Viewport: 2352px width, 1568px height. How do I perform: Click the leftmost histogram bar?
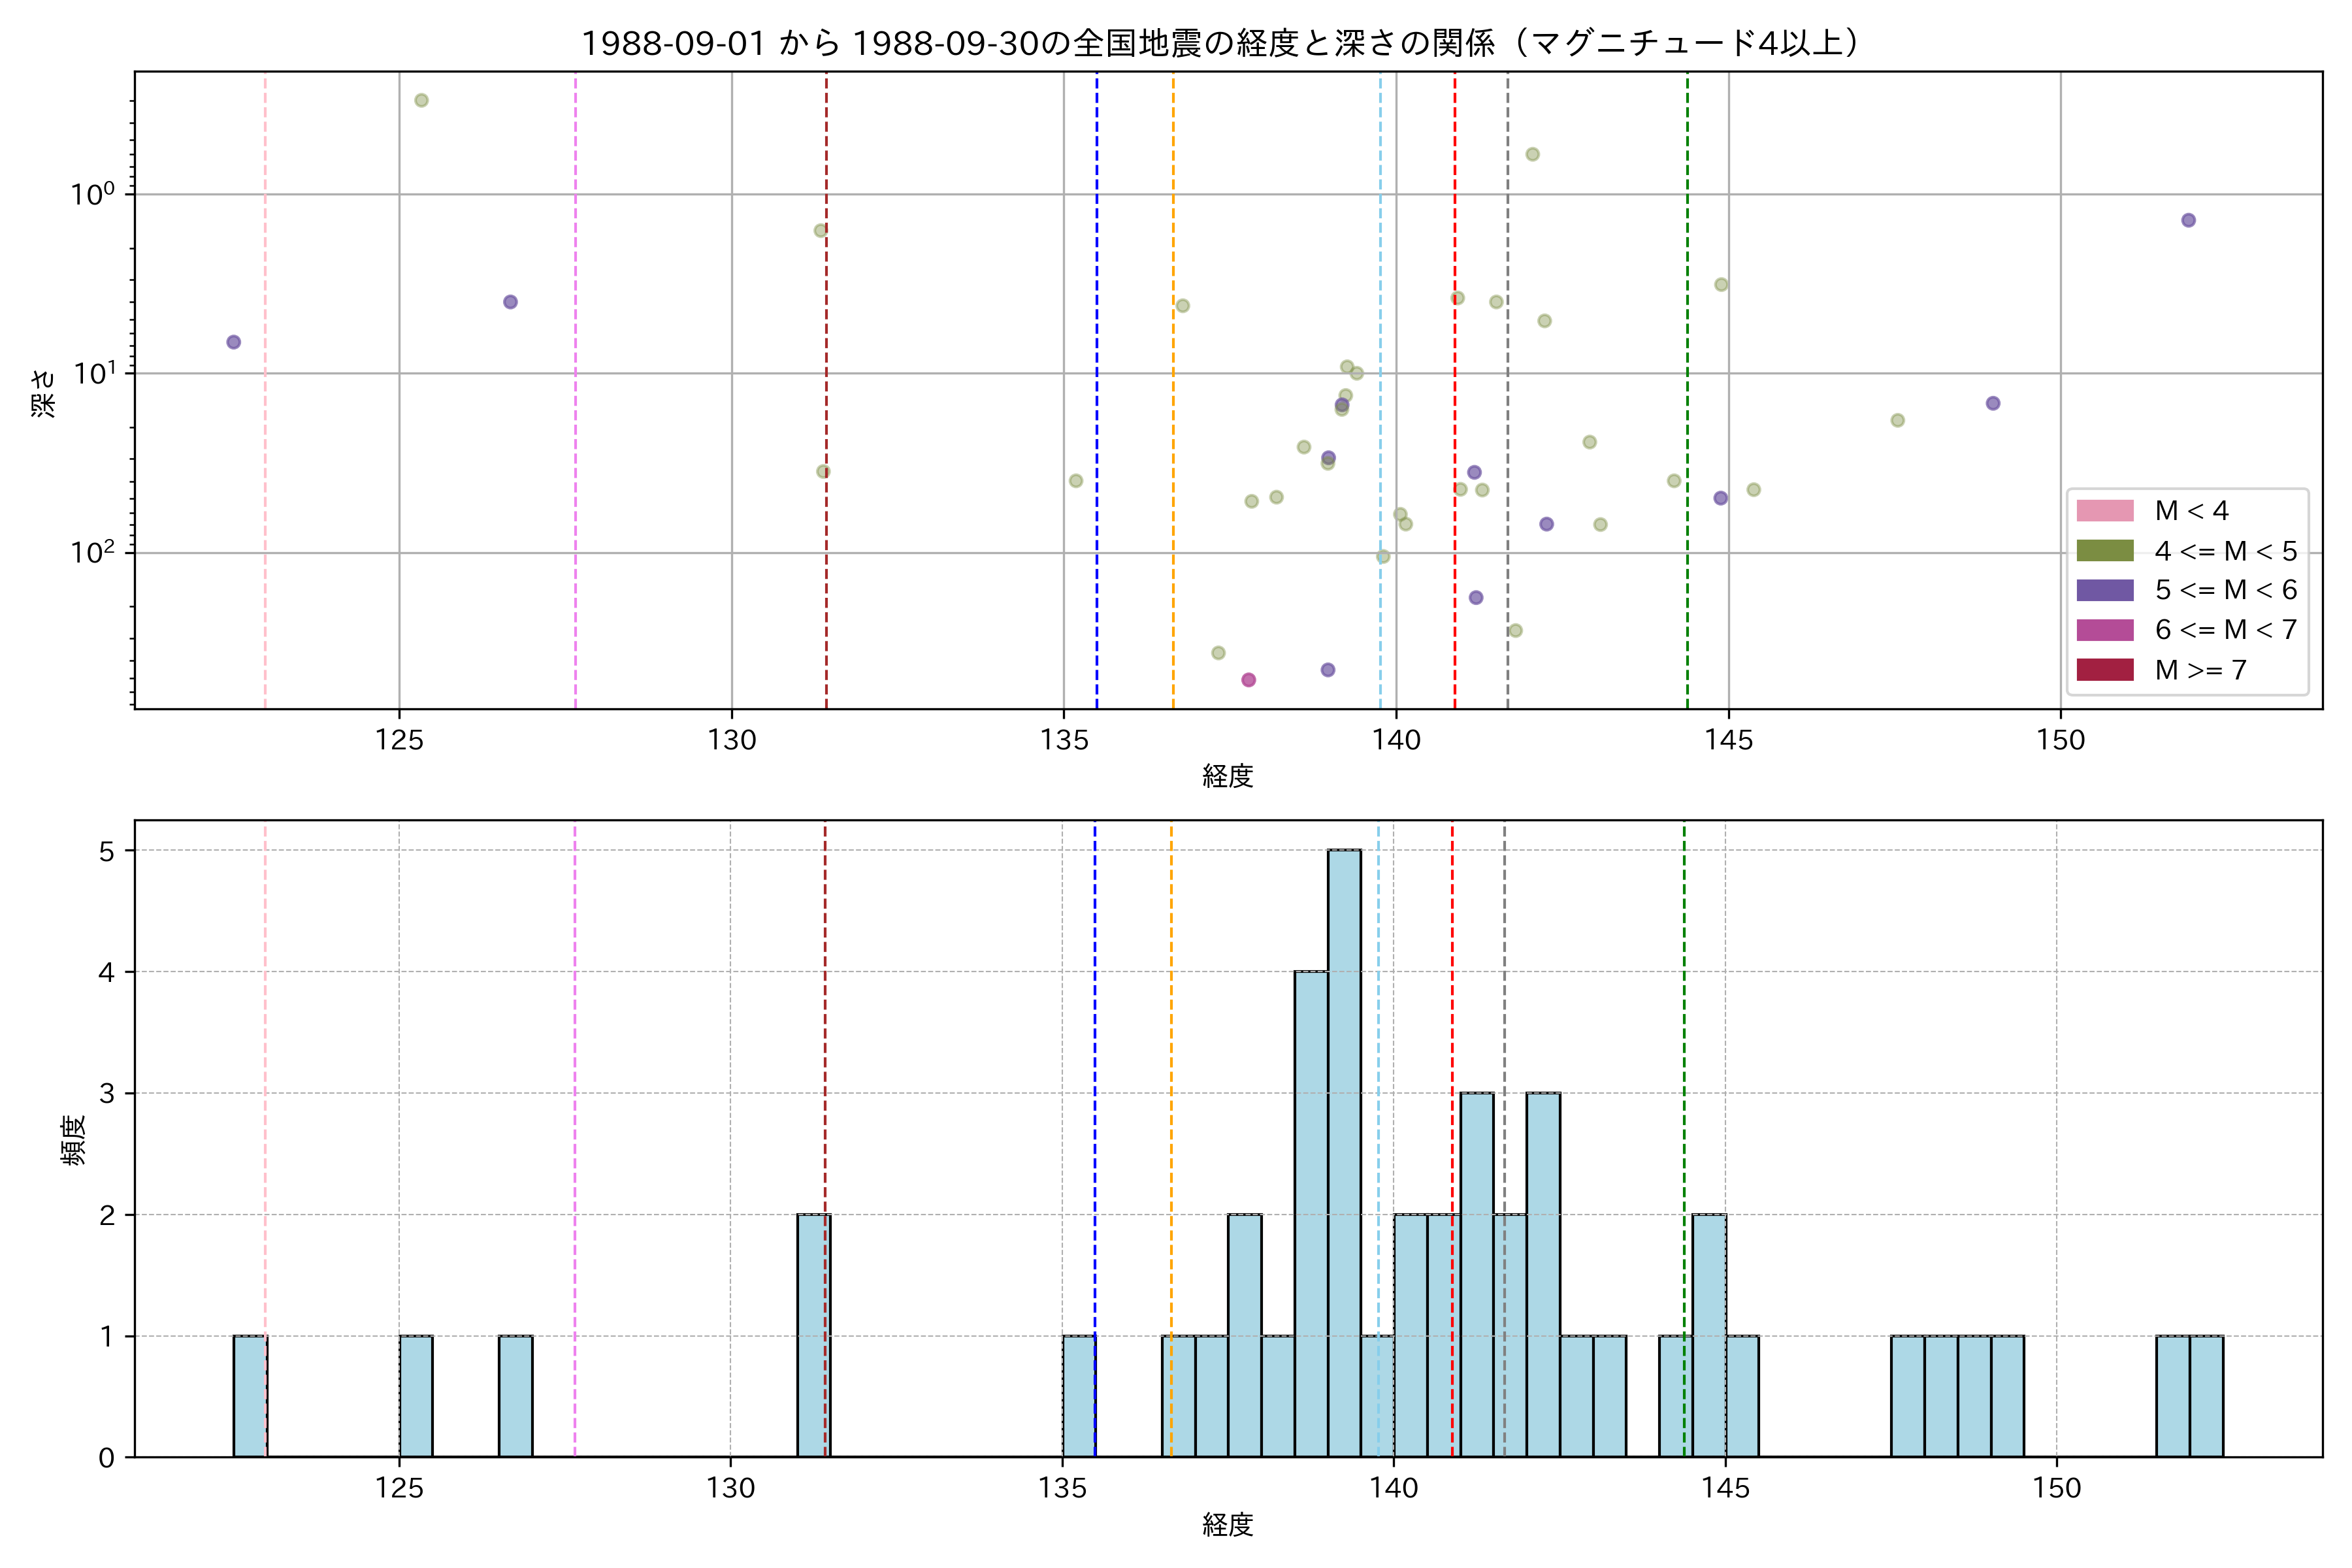tap(250, 1396)
